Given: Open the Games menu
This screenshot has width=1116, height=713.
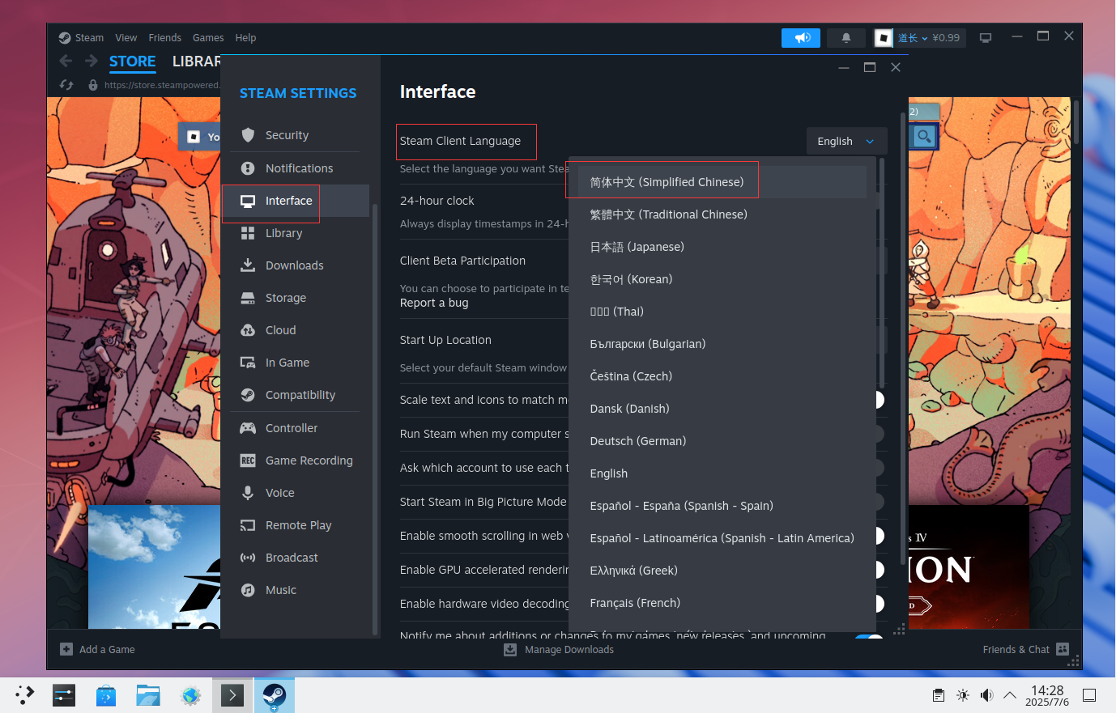Looking at the screenshot, I should (x=208, y=38).
